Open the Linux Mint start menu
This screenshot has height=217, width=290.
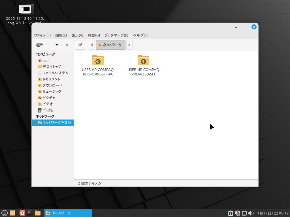pyautogui.click(x=4, y=213)
